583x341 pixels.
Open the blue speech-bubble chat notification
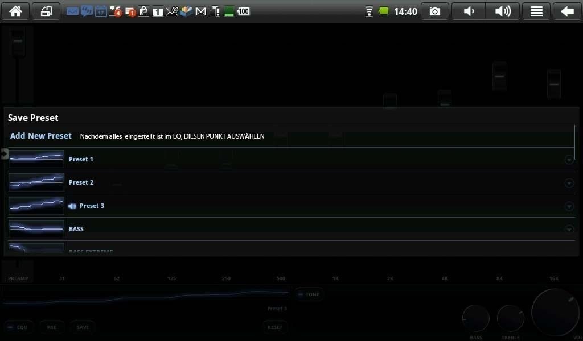tap(87, 11)
